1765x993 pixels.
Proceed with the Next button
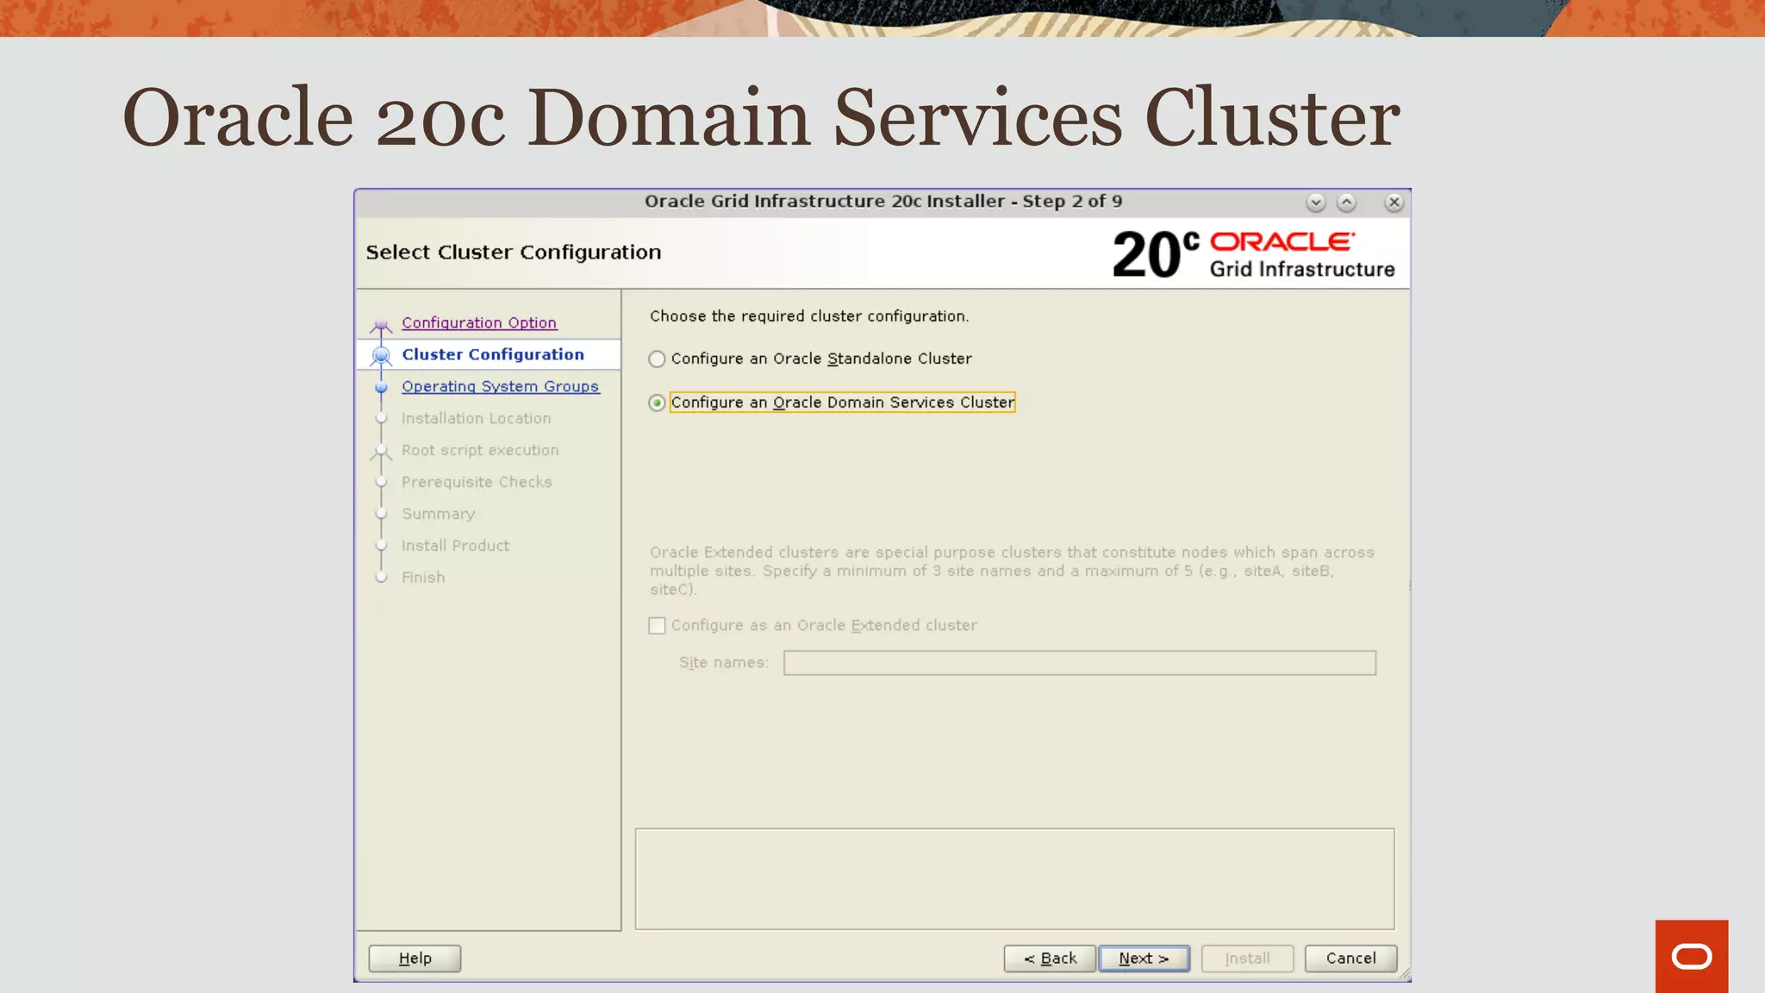coord(1144,959)
